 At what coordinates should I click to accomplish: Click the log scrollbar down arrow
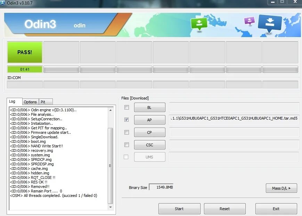pyautogui.click(x=111, y=207)
